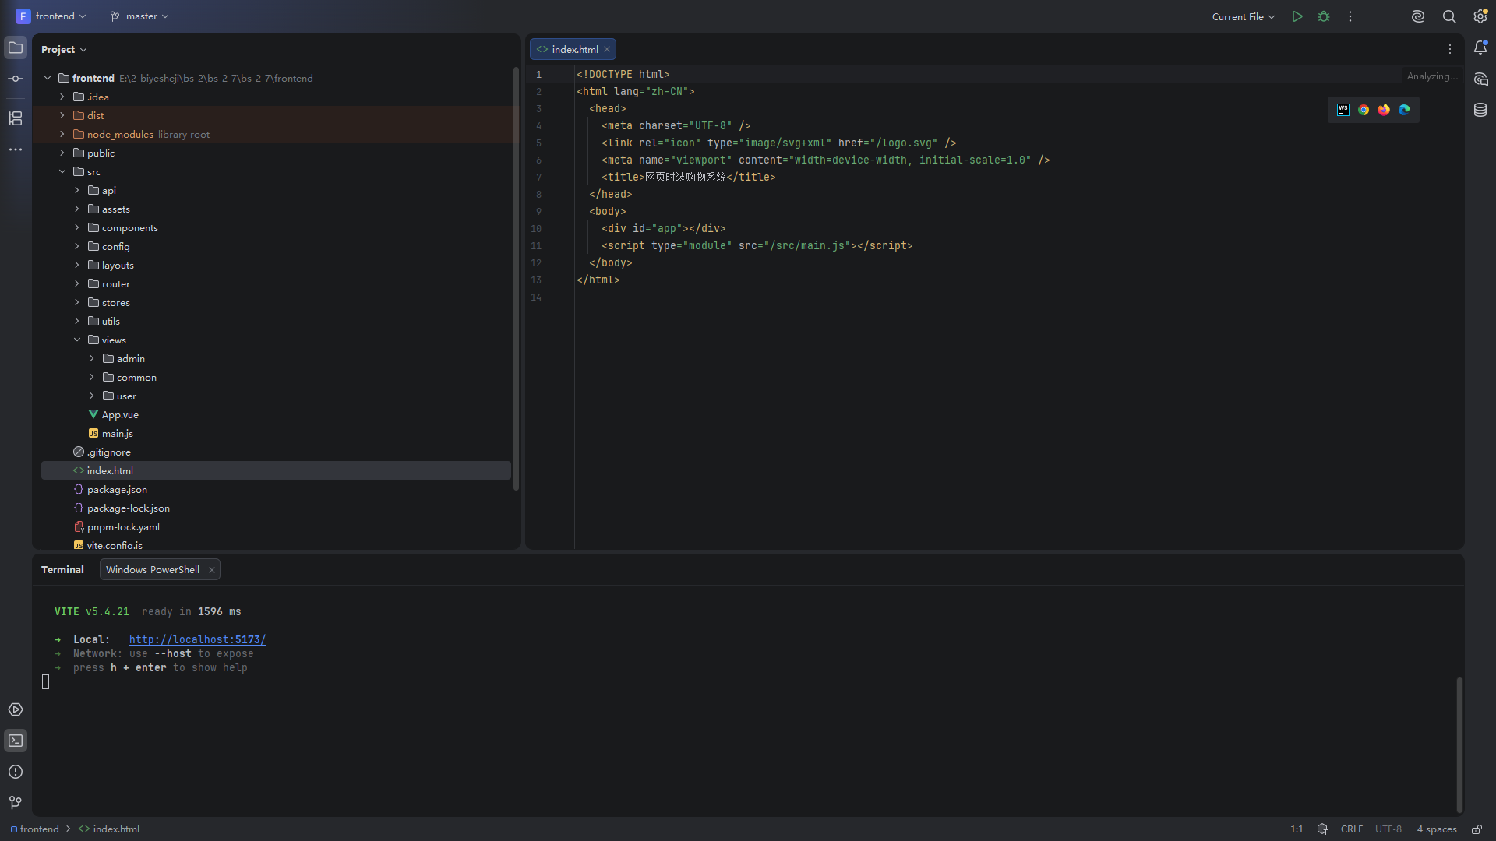Open Search Everywhere magnifier

pos(1449,16)
